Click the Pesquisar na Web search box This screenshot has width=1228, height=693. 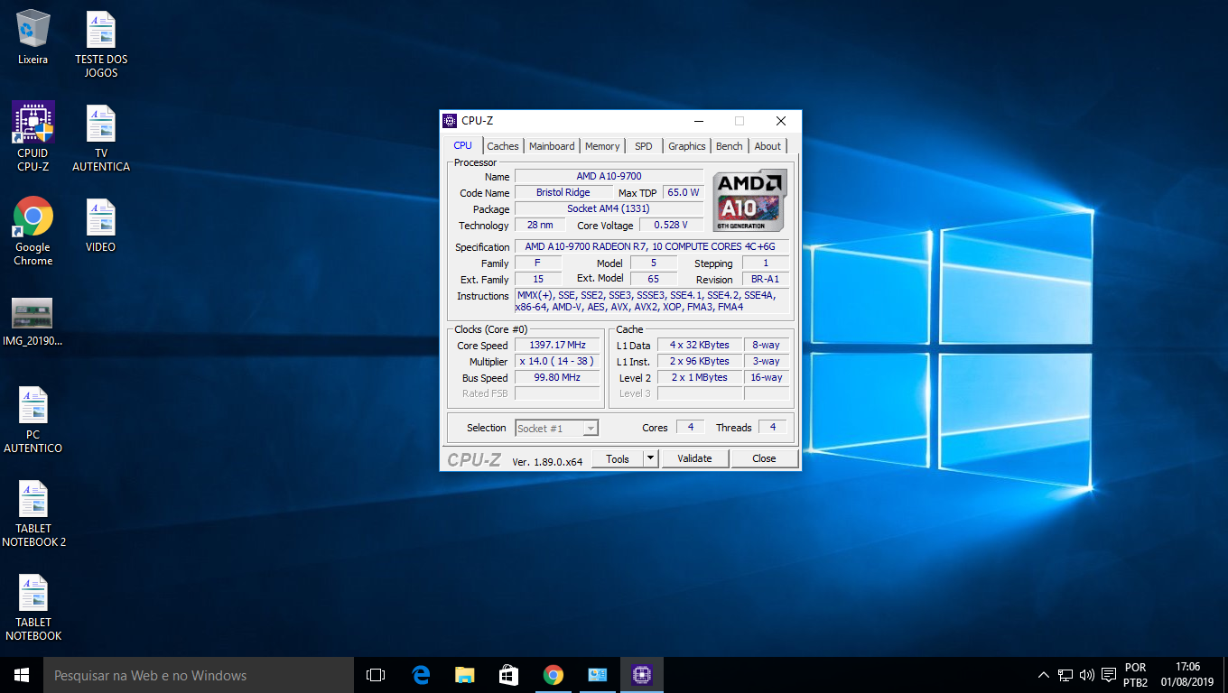point(199,675)
